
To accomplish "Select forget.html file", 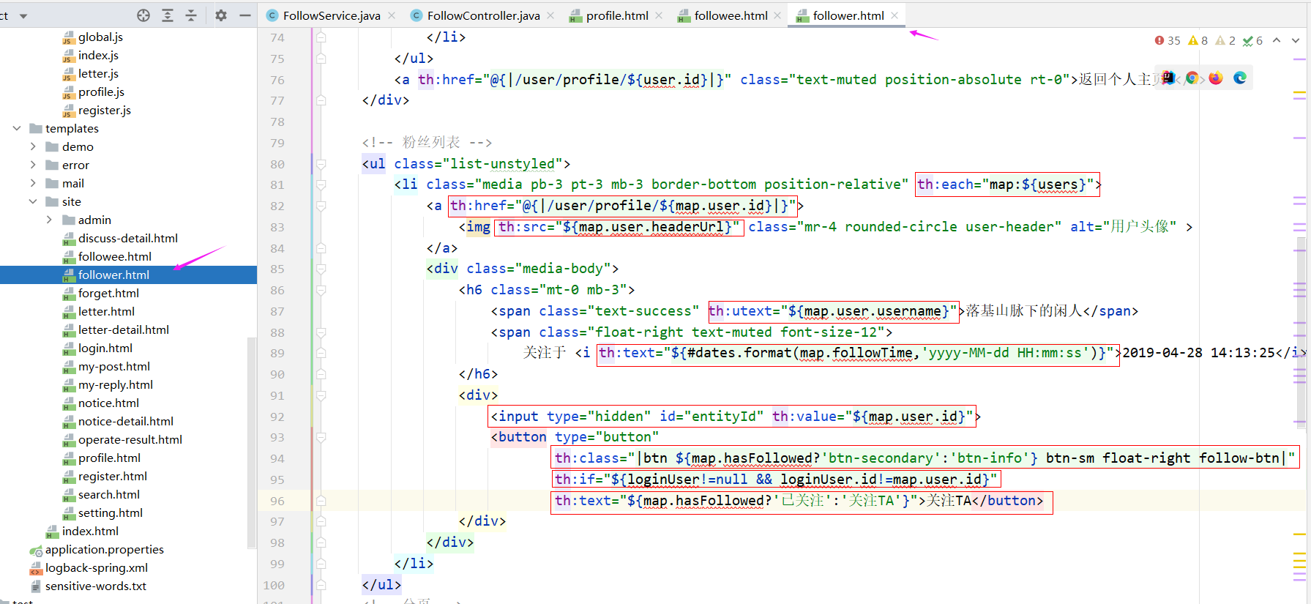I will click(x=108, y=293).
